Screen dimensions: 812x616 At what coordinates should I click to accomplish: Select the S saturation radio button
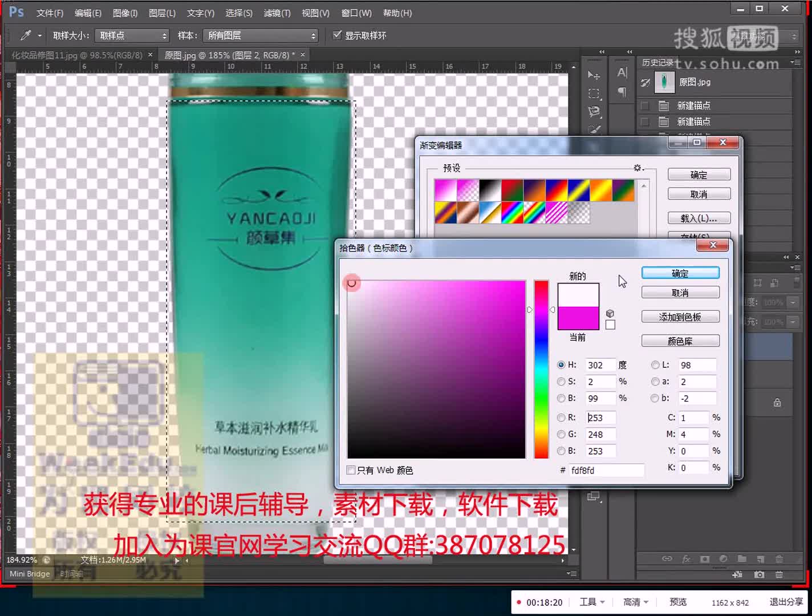tap(561, 382)
